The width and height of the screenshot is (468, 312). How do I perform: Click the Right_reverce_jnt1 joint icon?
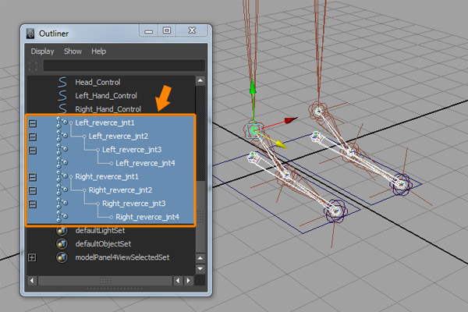62,176
